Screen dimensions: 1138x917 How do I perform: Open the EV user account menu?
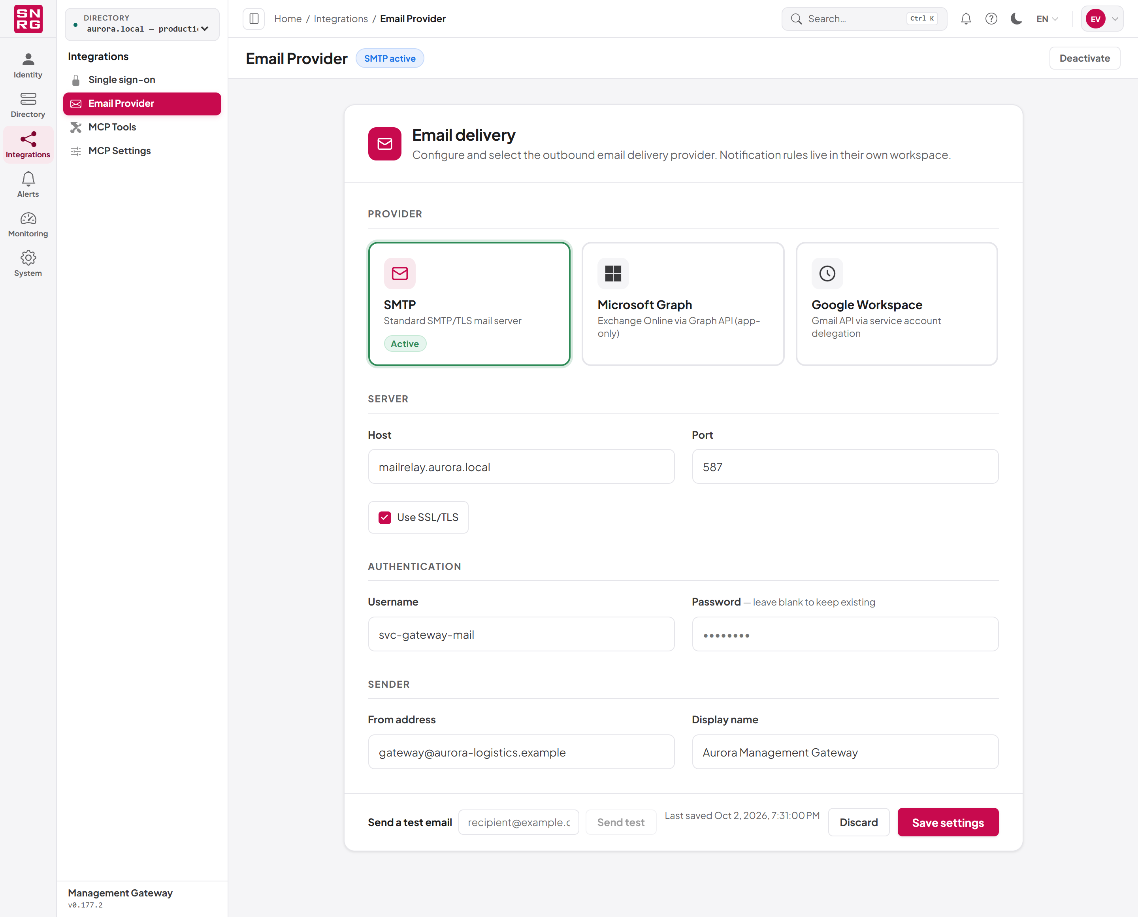click(1102, 19)
